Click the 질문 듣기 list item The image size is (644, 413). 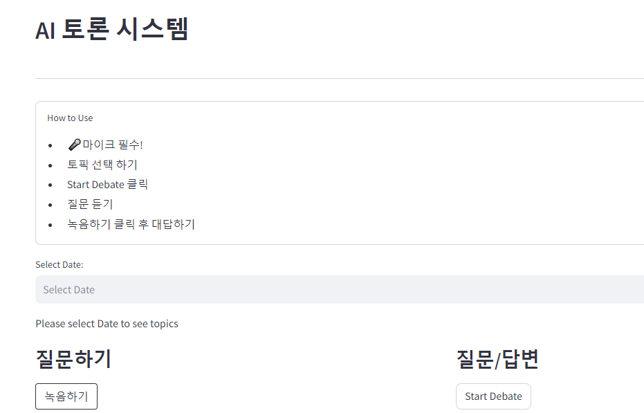click(x=90, y=204)
